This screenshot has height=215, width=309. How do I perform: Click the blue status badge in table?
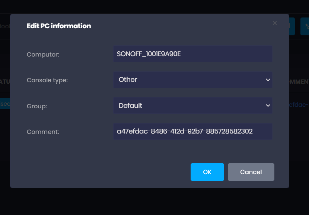[x=5, y=105]
